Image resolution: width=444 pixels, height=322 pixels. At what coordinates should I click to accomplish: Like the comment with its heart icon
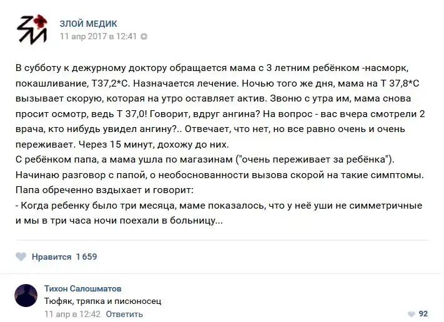(411, 314)
